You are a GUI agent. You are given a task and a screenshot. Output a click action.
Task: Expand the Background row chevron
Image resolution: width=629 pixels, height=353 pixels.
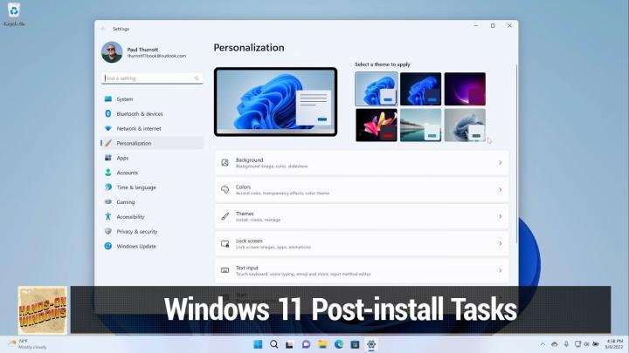(501, 162)
